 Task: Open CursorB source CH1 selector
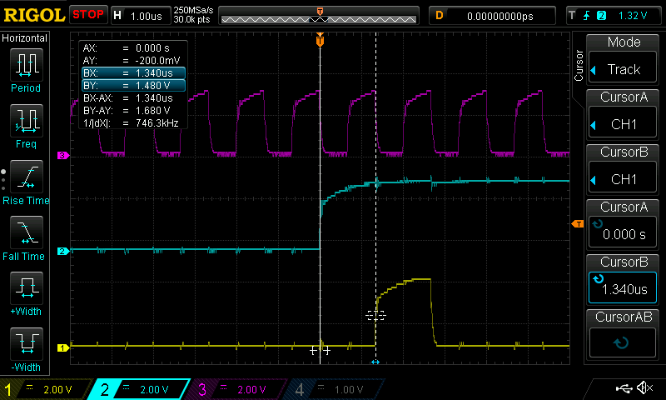pos(623,177)
